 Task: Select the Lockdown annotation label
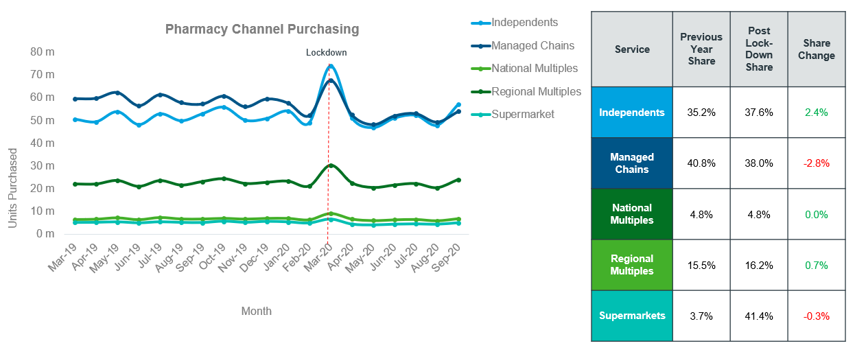point(326,52)
